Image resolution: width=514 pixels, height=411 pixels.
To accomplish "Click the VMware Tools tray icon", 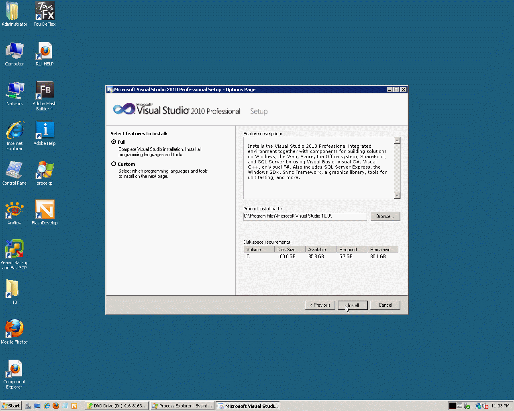I will [459, 406].
